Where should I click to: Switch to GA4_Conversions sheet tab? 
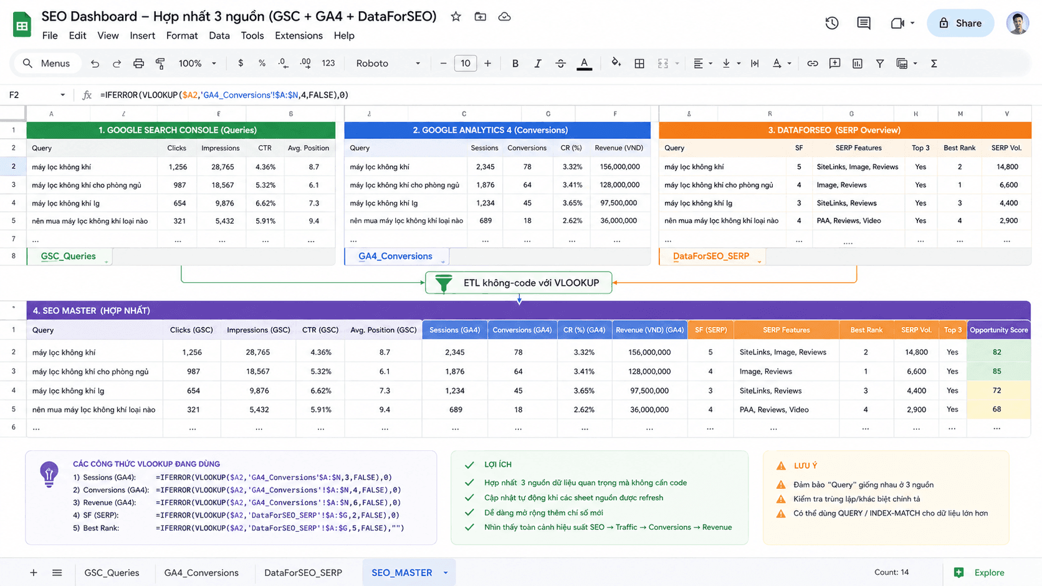point(201,572)
